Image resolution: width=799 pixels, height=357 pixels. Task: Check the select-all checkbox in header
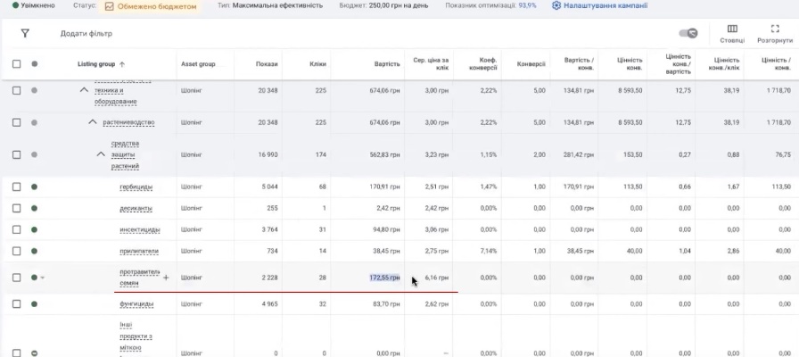point(16,64)
